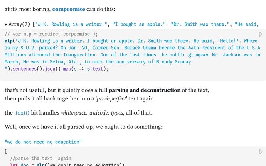
Task: Click the "we do not need no education" output
Action: coord(43,142)
